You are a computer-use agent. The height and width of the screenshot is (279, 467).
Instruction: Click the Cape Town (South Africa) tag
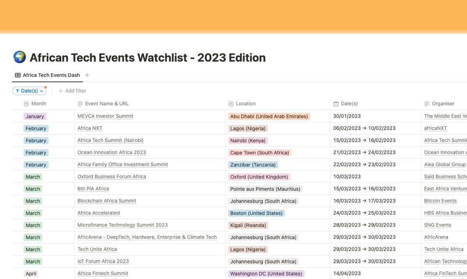tap(260, 153)
